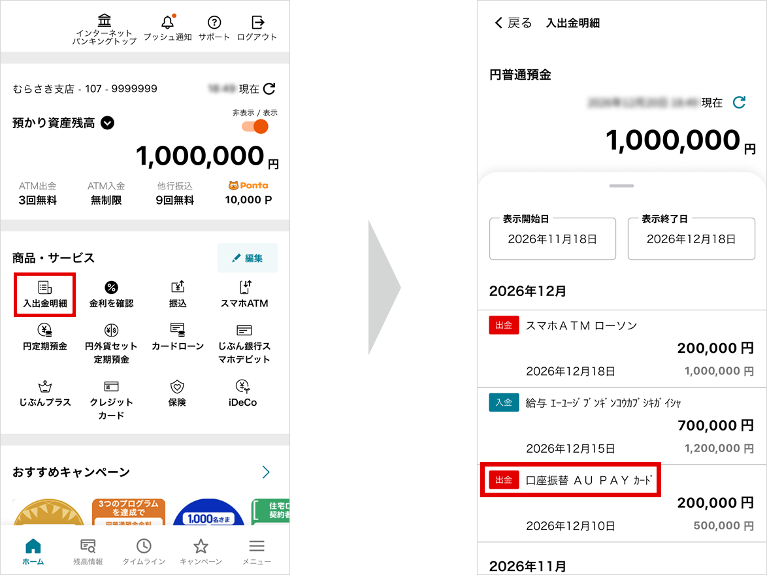The width and height of the screenshot is (767, 575).
Task: Expand おすすめキャンペーン chevron arrow
Action: [266, 472]
